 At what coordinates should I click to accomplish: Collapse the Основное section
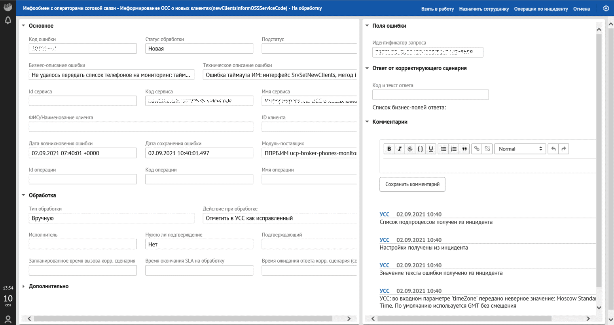(x=24, y=26)
